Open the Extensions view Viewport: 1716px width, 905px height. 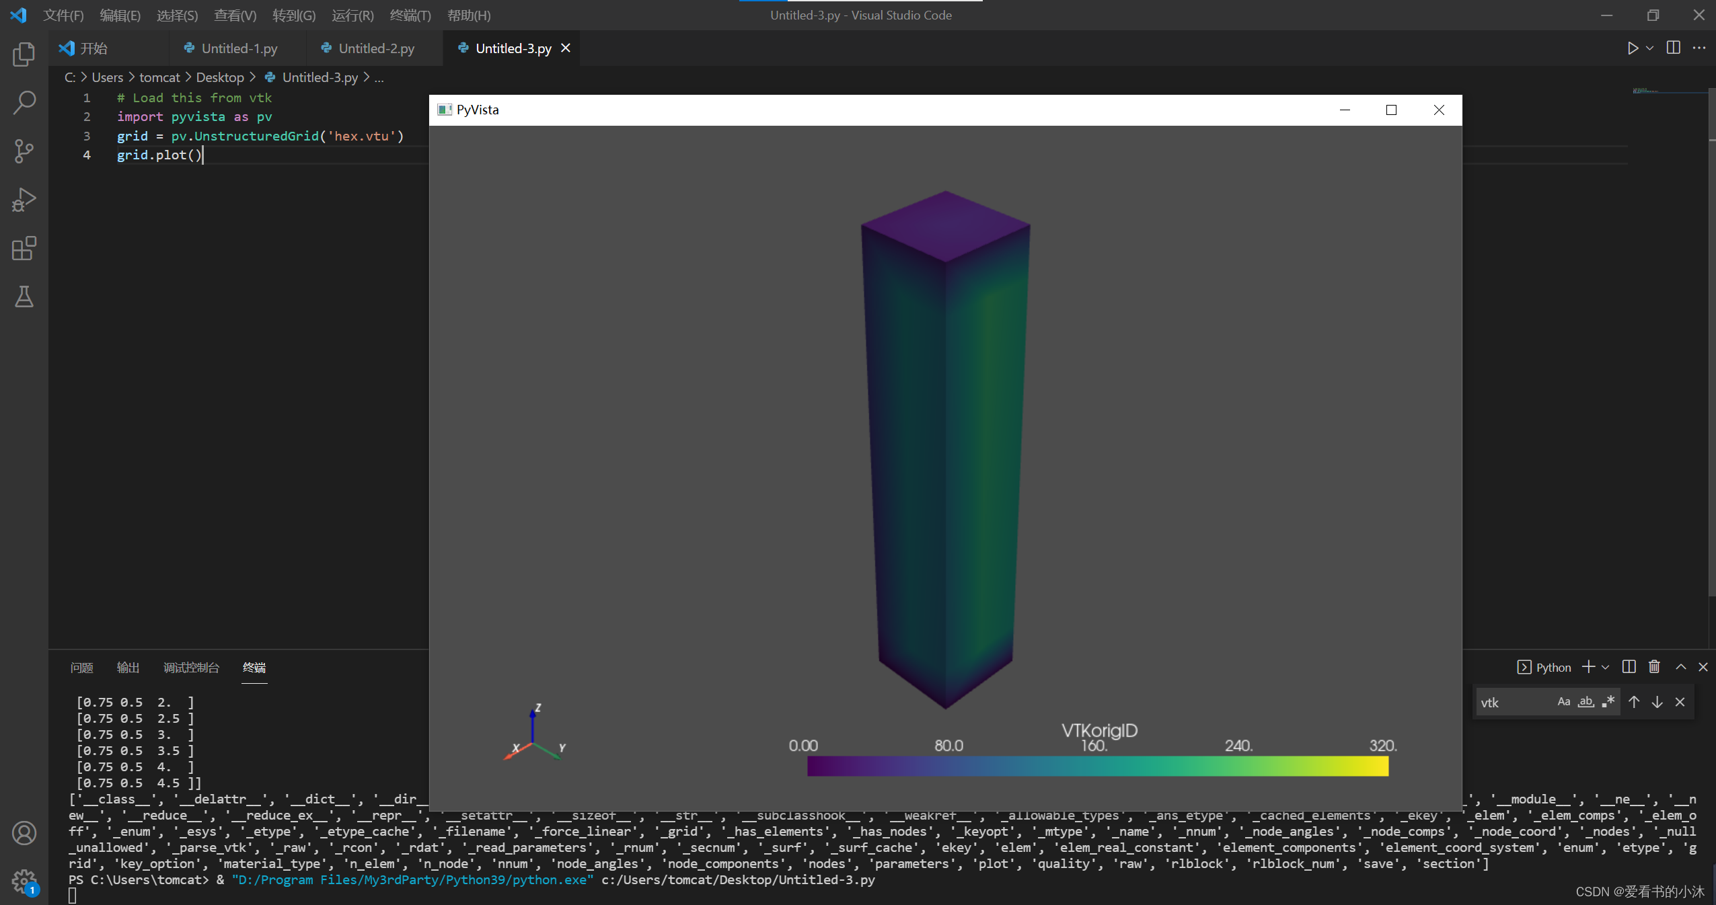click(x=24, y=248)
